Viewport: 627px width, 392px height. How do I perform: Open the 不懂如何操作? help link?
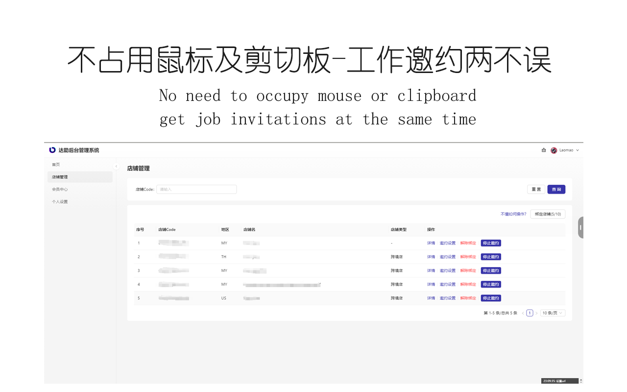513,214
